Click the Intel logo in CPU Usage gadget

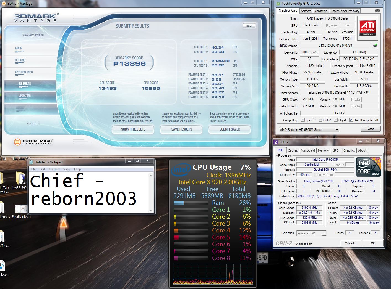tap(181, 169)
